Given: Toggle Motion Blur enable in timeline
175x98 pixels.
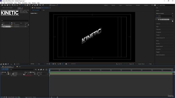Looking at the screenshot, I should (43, 70).
